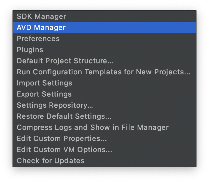Choose Compress Logs and Show in File Manager
The image size is (209, 182).
tap(104, 127)
